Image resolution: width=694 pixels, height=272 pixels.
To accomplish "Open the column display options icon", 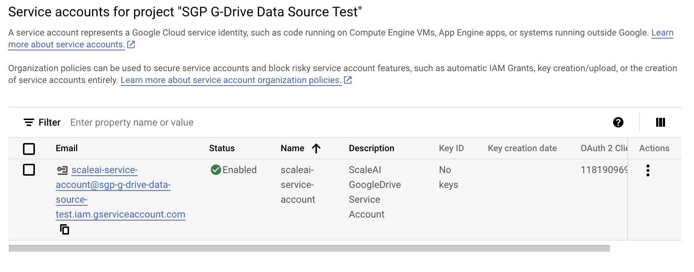I will click(x=660, y=123).
